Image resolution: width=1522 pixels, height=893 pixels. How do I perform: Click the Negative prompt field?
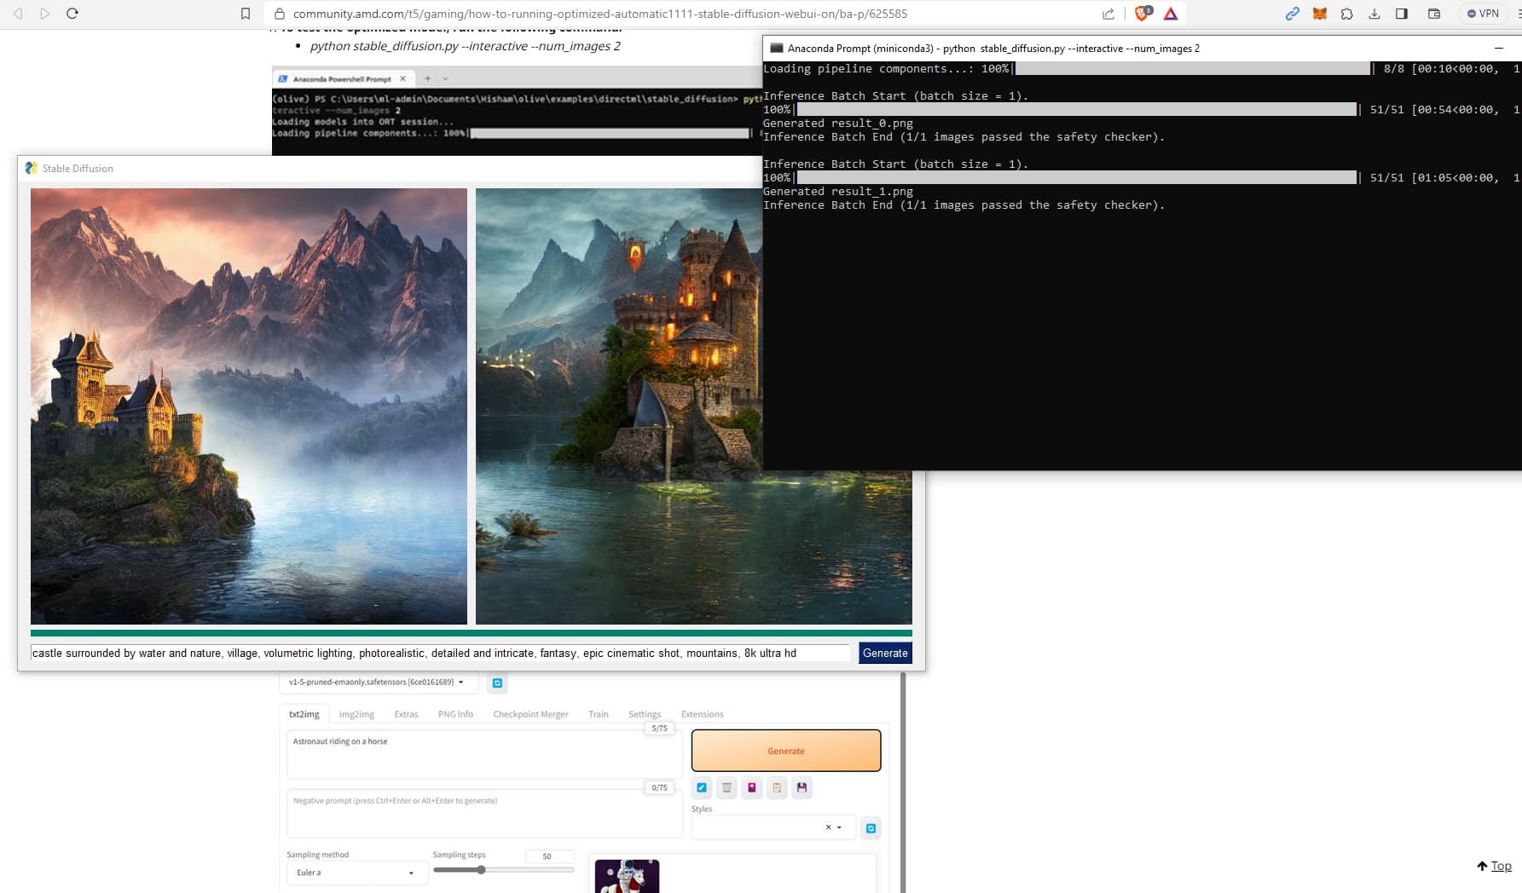click(484, 813)
